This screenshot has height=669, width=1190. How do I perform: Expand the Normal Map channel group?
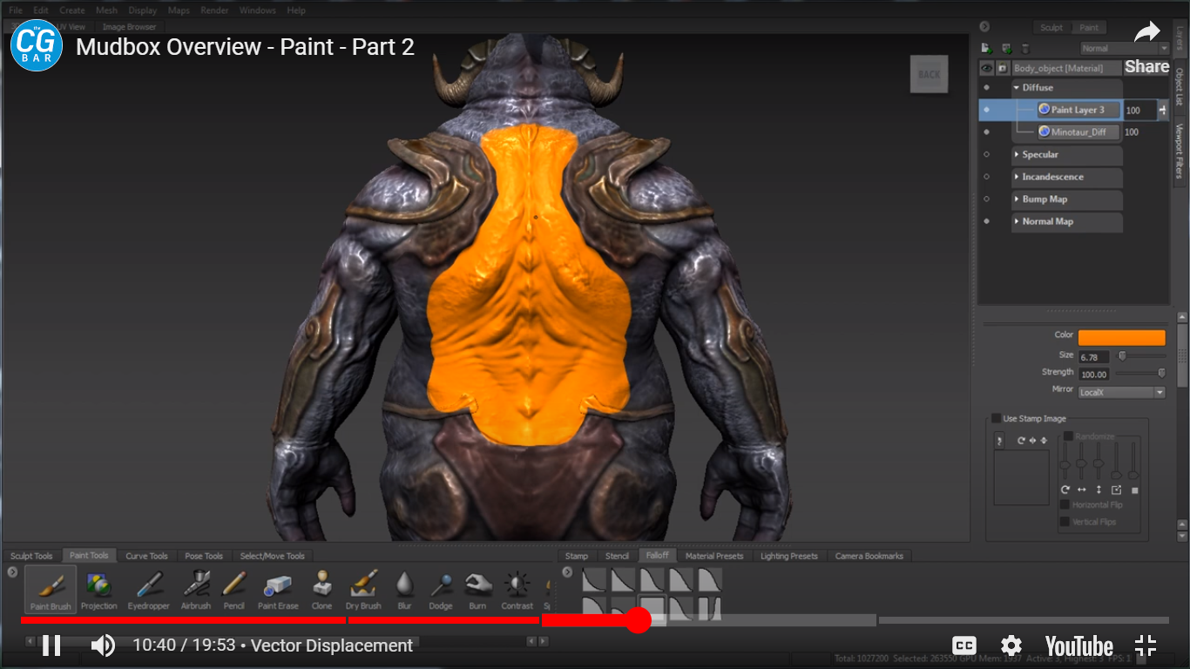point(1017,221)
